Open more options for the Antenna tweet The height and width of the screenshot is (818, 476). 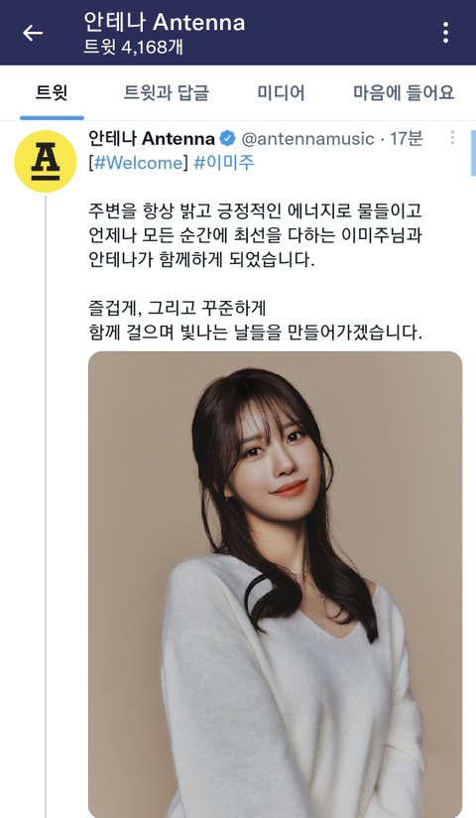pos(452,138)
